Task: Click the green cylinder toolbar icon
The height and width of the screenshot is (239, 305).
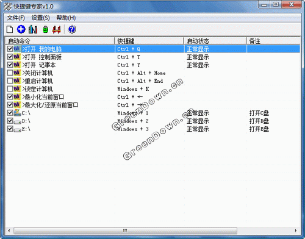Action: (x=46, y=29)
